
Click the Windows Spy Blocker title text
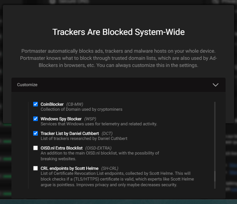(x=61, y=119)
